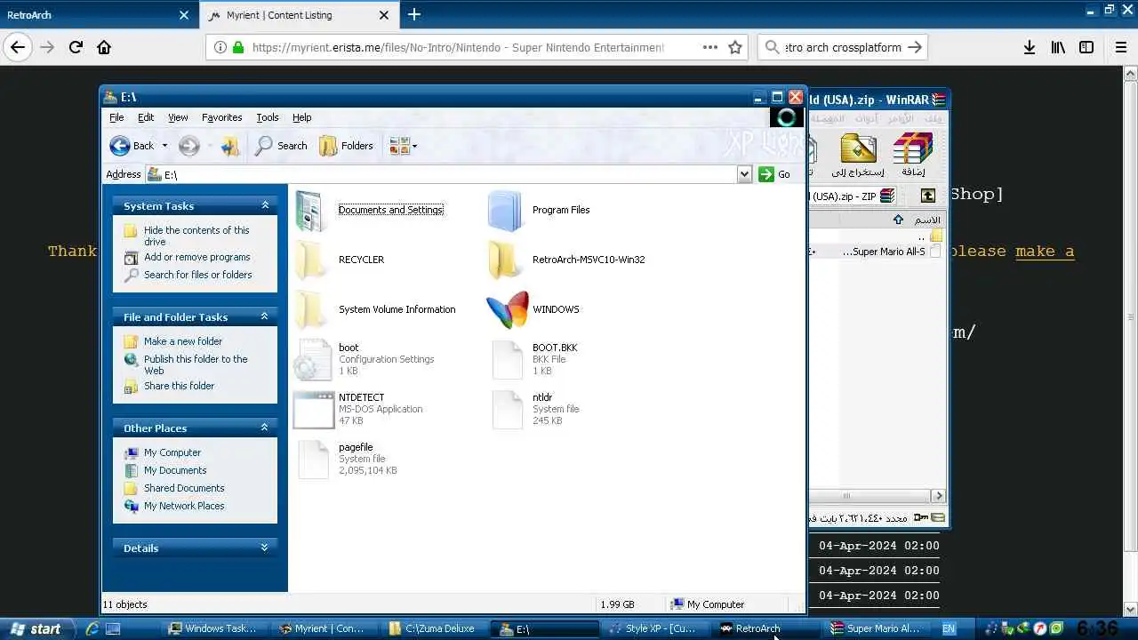Viewport: 1138px width, 640px height.
Task: Switch to Windows Task Manager taskbar button
Action: pos(214,628)
